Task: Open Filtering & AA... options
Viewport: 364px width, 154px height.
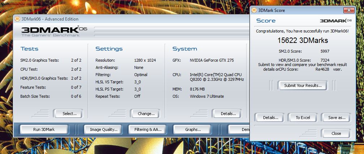Action: [x=147, y=129]
